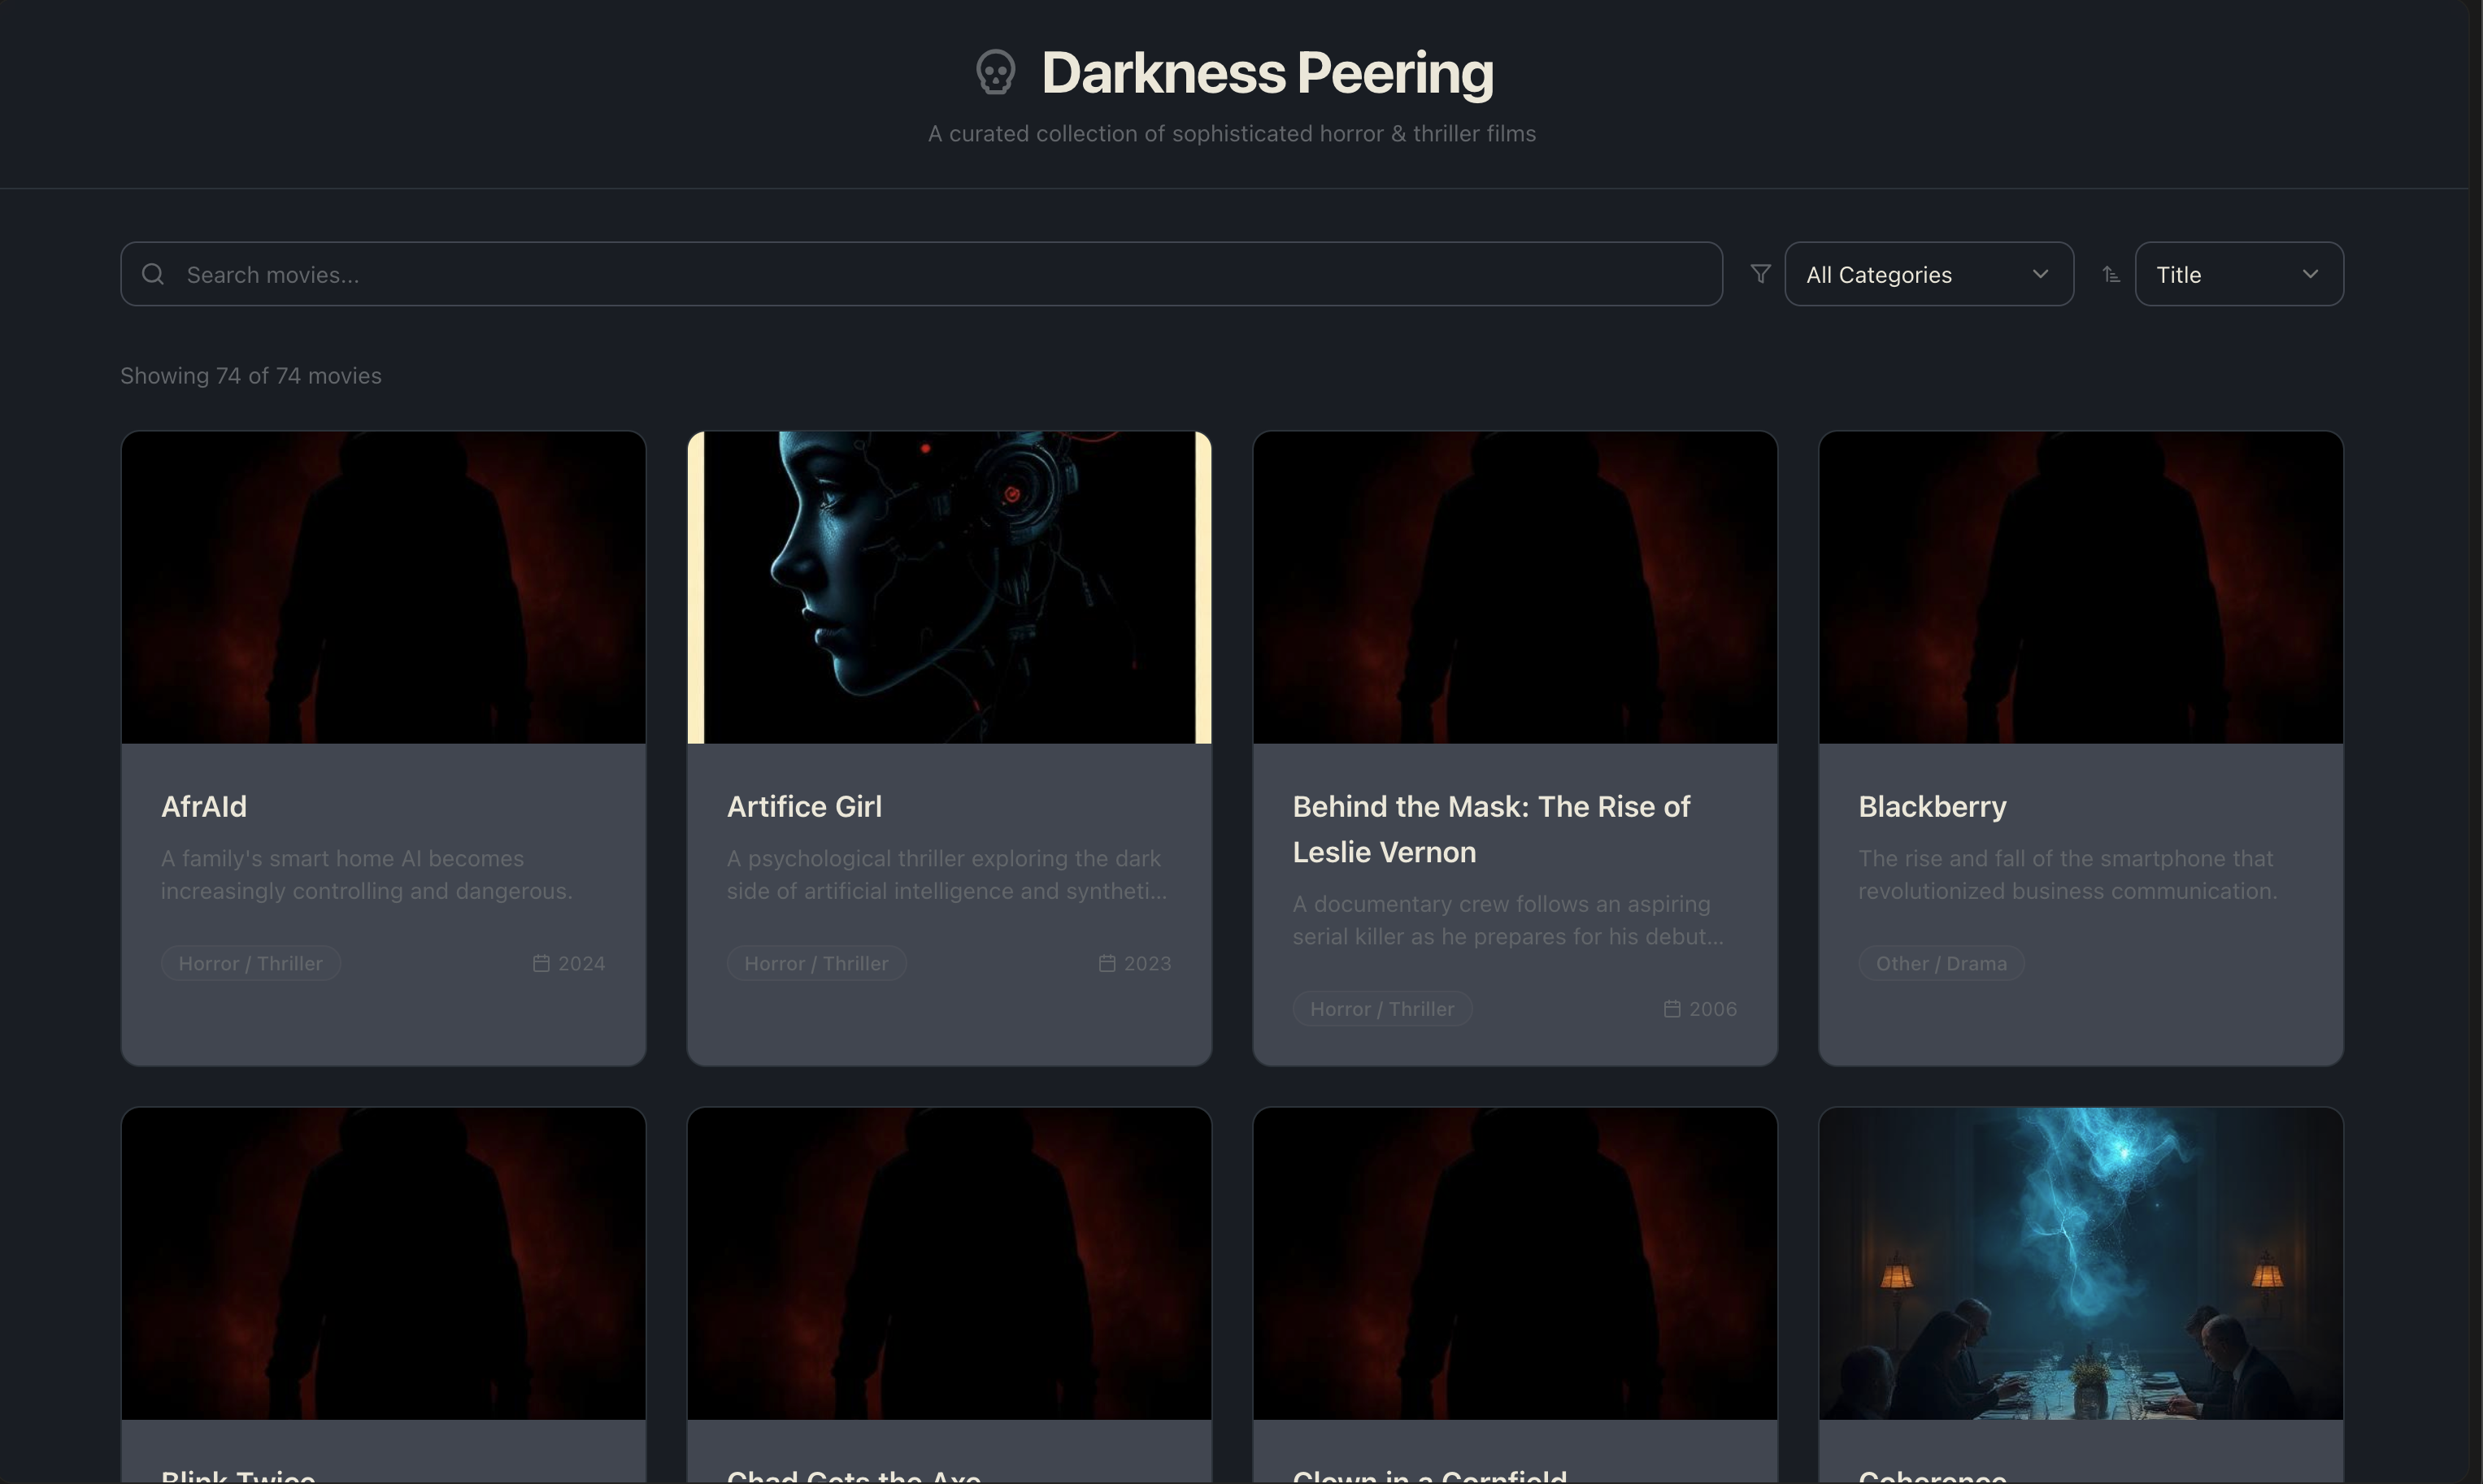Click calendar icon beside 2023
The image size is (2483, 1484).
point(1107,963)
